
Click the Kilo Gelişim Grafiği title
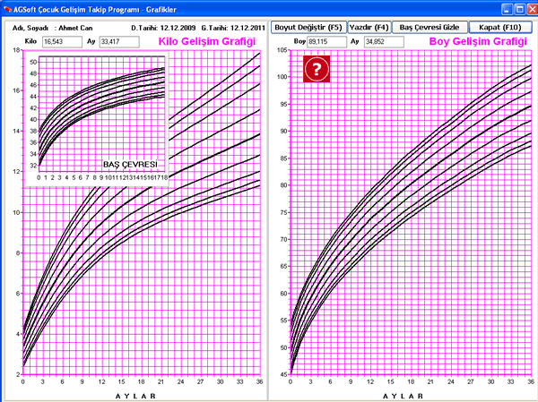point(213,41)
